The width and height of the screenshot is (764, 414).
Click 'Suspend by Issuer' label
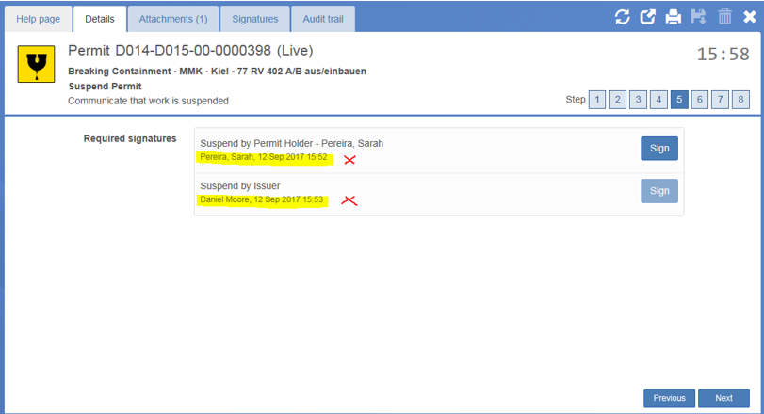(240, 186)
